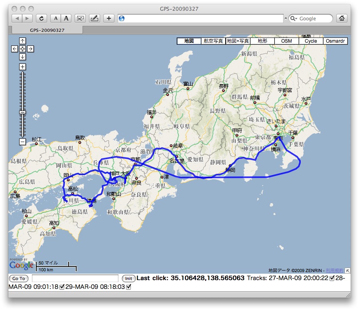Click the bookmarks dropdown arrow beside address bar
Viewport: 359px width, 310px height.
click(286, 18)
